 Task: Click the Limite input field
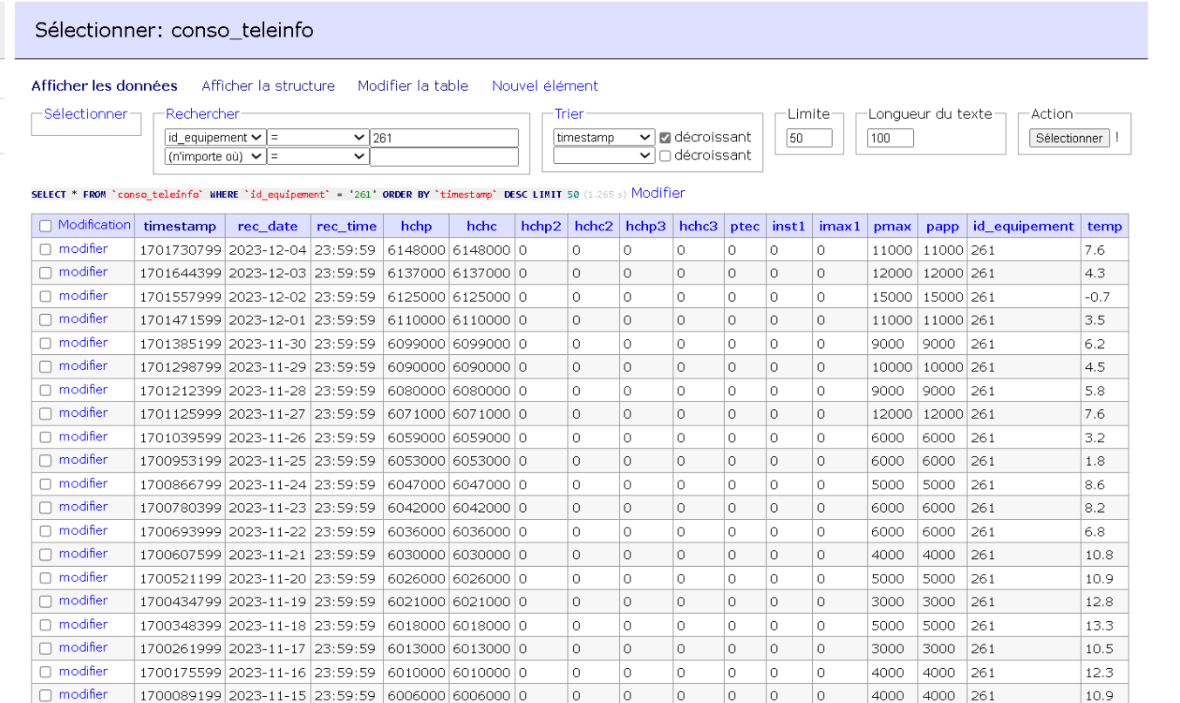pos(808,138)
